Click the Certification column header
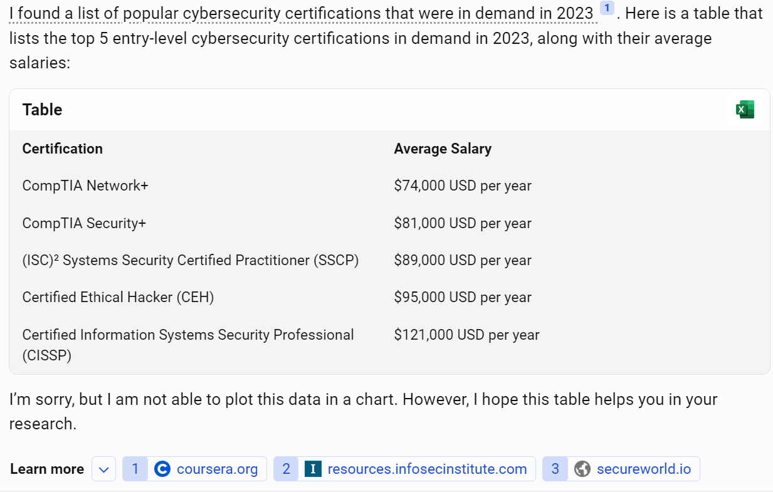773x492 pixels. 63,149
